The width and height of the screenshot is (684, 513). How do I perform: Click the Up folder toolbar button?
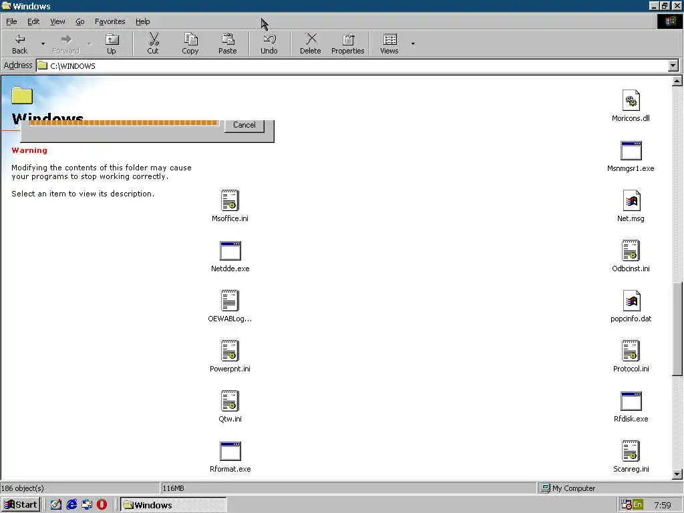(x=112, y=43)
